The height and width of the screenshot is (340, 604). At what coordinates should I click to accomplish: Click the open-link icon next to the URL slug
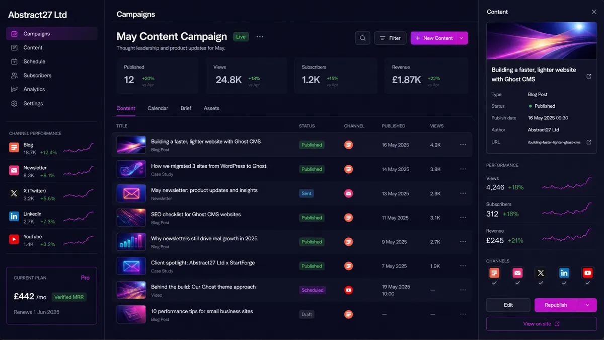[x=589, y=142]
